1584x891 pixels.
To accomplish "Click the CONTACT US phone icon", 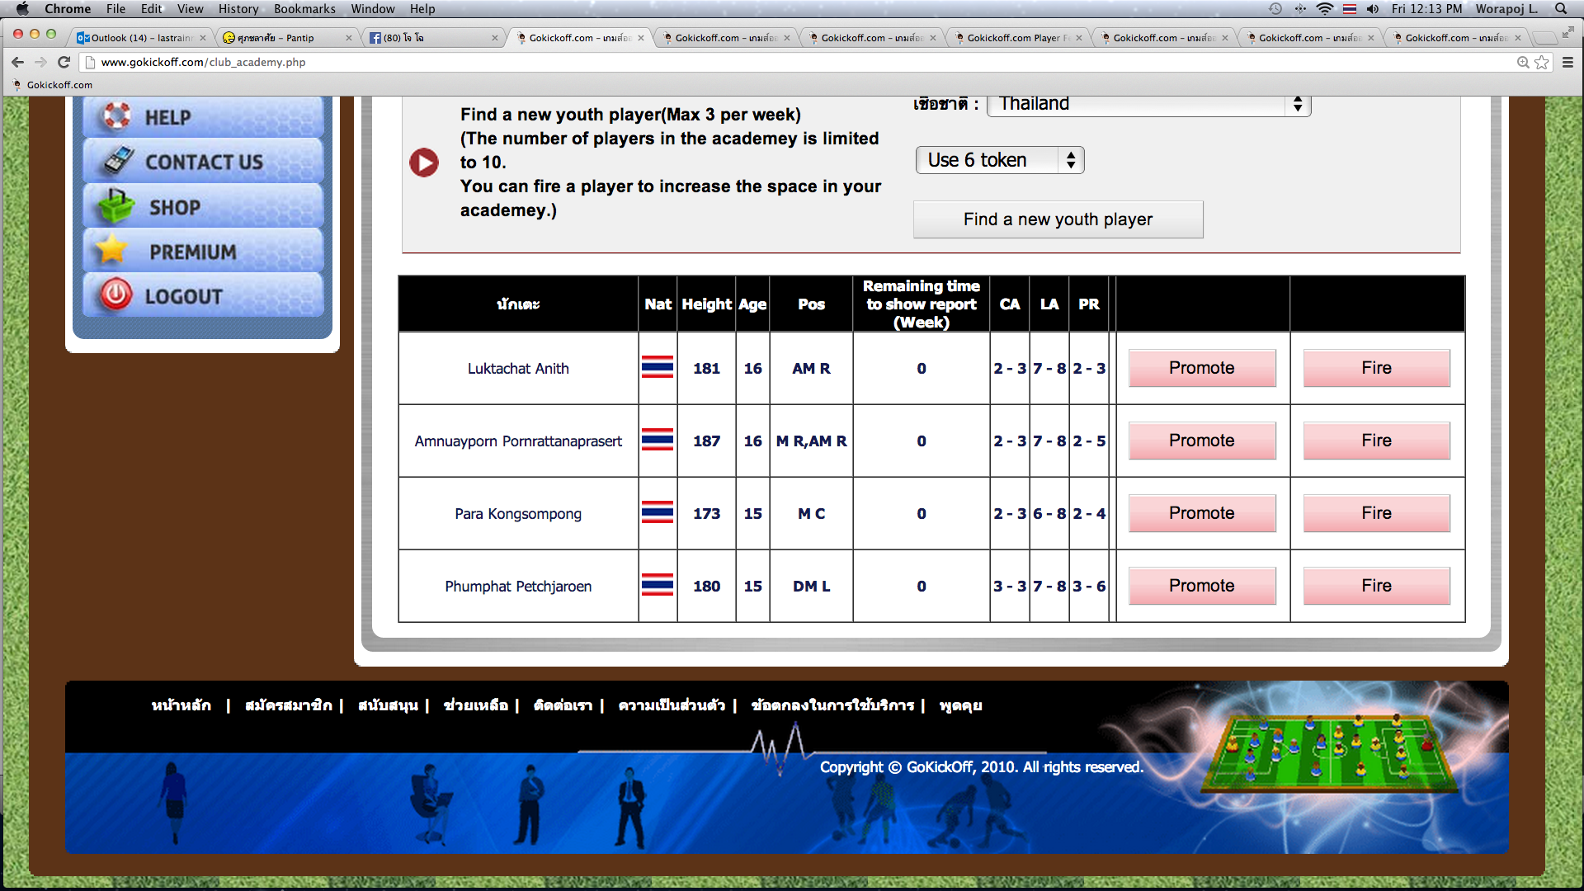I will [x=119, y=161].
